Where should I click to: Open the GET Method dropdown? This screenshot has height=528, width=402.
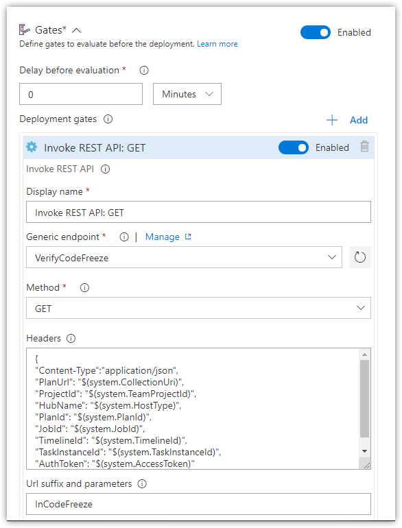(x=198, y=308)
